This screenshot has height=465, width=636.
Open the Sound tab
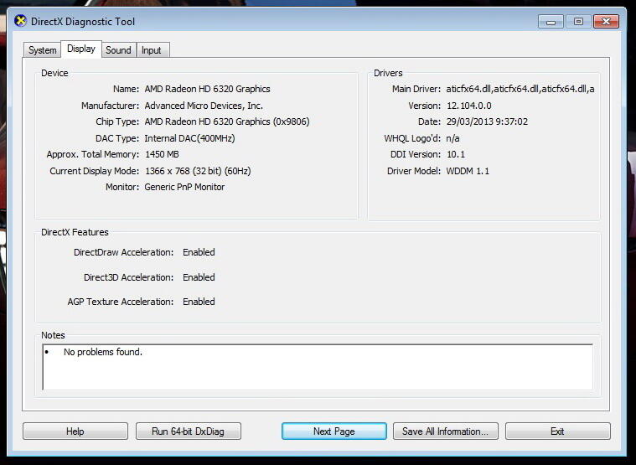click(118, 50)
